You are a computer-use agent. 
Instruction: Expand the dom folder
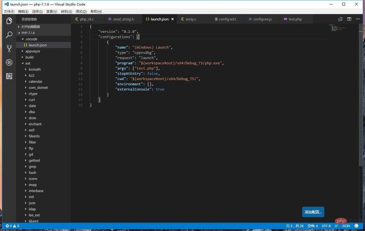[43, 118]
